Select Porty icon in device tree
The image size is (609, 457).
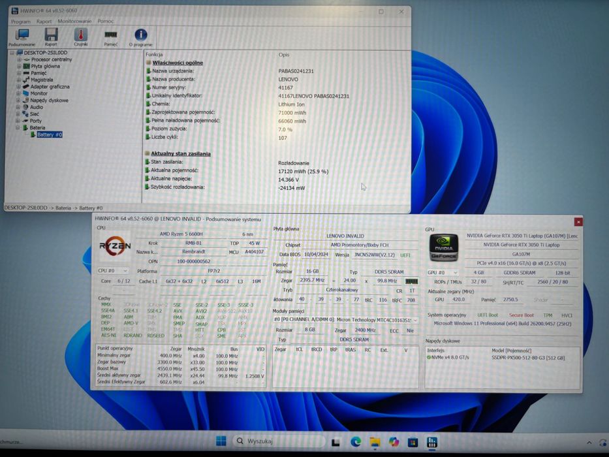pyautogui.click(x=25, y=121)
